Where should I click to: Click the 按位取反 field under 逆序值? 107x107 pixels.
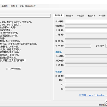86,61
